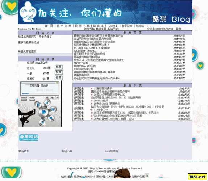Open download 8.27更新酷洪鸽子
This screenshot has width=208, height=181.
pyautogui.click(x=101, y=89)
